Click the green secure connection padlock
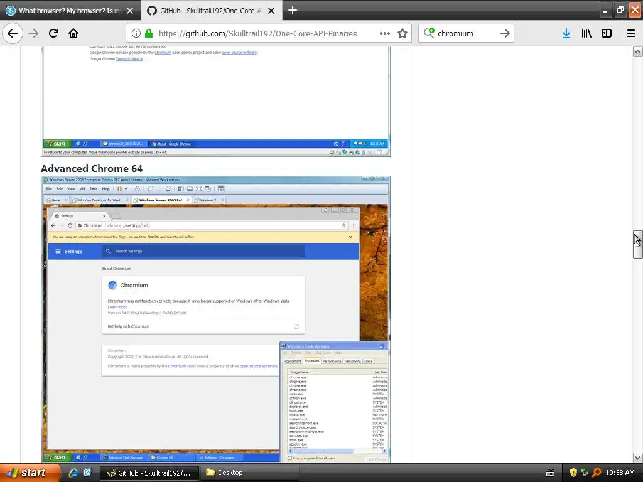This screenshot has width=643, height=482. point(149,34)
